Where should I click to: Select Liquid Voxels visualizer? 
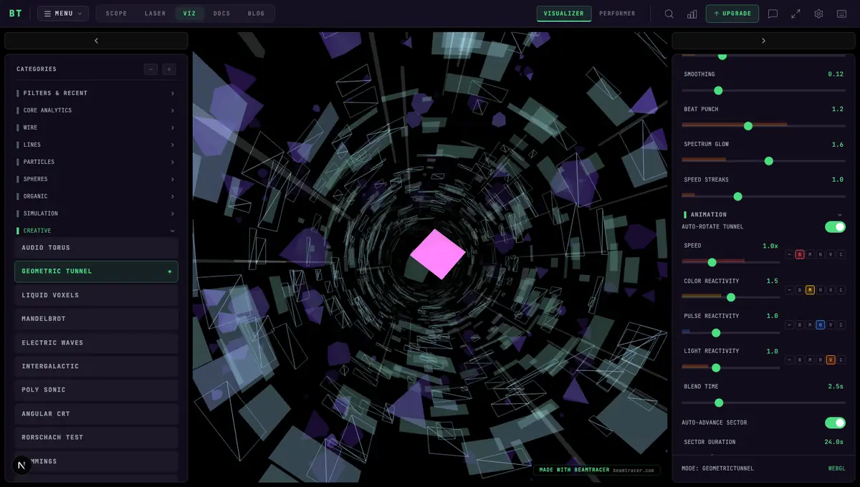pos(96,295)
